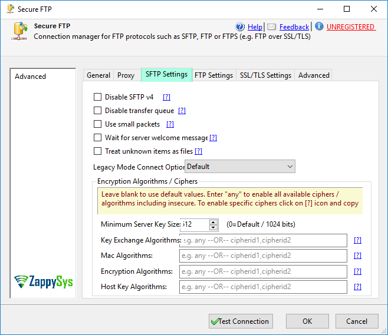Click the Key Exchange Algorithms input field

point(263,240)
